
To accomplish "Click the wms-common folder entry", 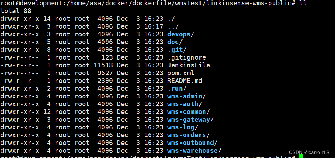I will coord(187,112).
